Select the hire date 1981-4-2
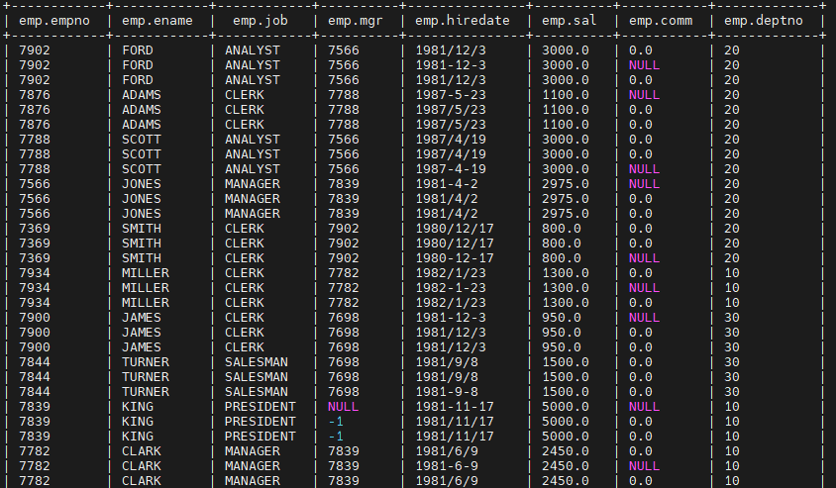 (447, 184)
